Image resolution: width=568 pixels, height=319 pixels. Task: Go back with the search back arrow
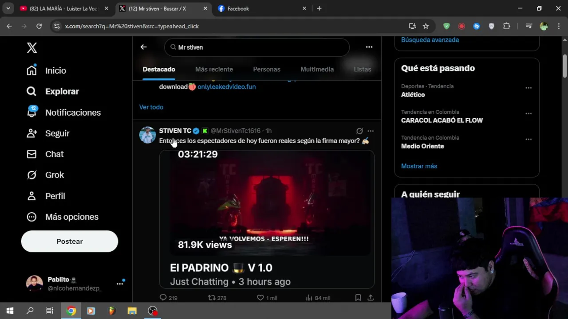pyautogui.click(x=143, y=47)
